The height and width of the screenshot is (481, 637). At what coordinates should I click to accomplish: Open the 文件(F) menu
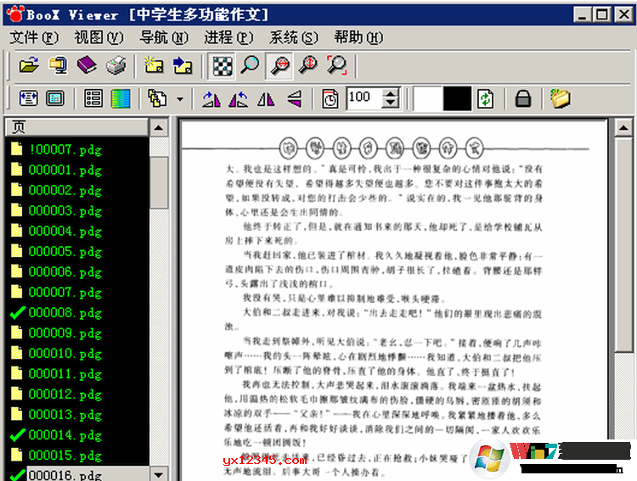[34, 37]
